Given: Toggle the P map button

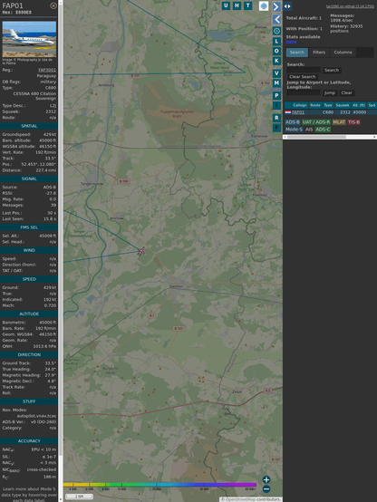Looking at the screenshot, I should [x=276, y=95].
